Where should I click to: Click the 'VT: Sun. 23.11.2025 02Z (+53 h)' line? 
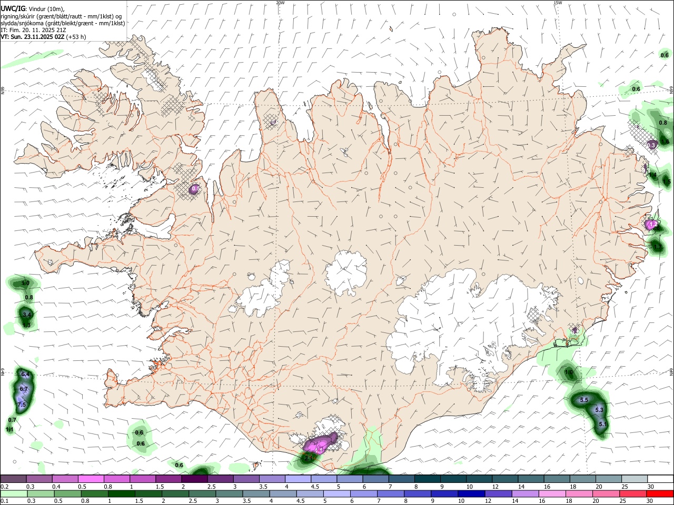pyautogui.click(x=43, y=37)
